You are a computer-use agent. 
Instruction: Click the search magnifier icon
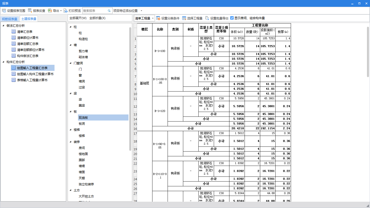click(x=109, y=11)
